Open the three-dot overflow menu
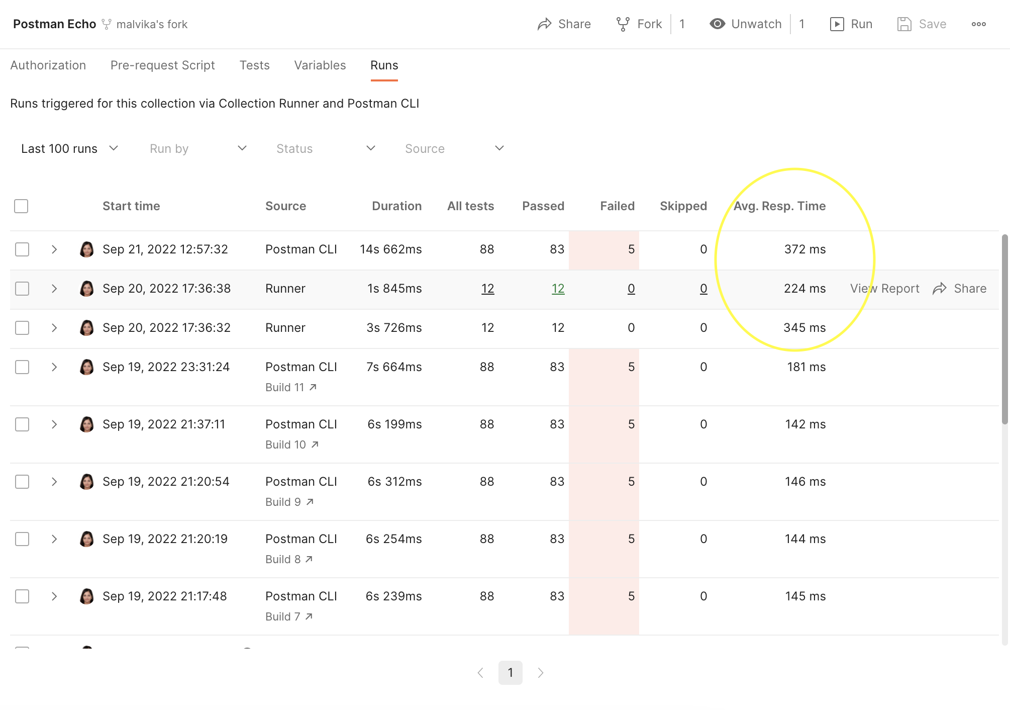The height and width of the screenshot is (710, 1010). coord(978,24)
